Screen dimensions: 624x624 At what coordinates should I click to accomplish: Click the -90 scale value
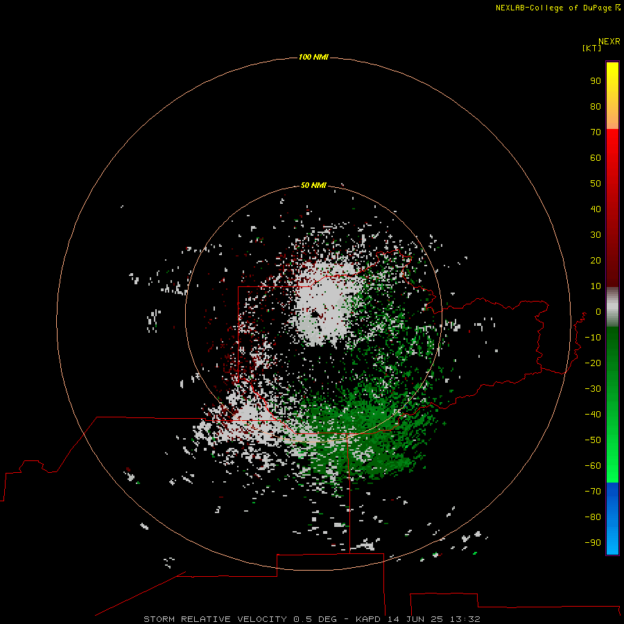pyautogui.click(x=593, y=543)
